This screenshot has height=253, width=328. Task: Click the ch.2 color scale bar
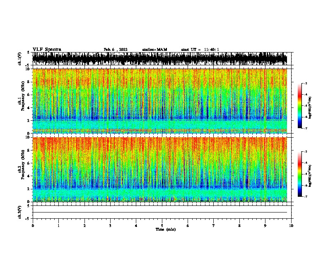pos(300,174)
